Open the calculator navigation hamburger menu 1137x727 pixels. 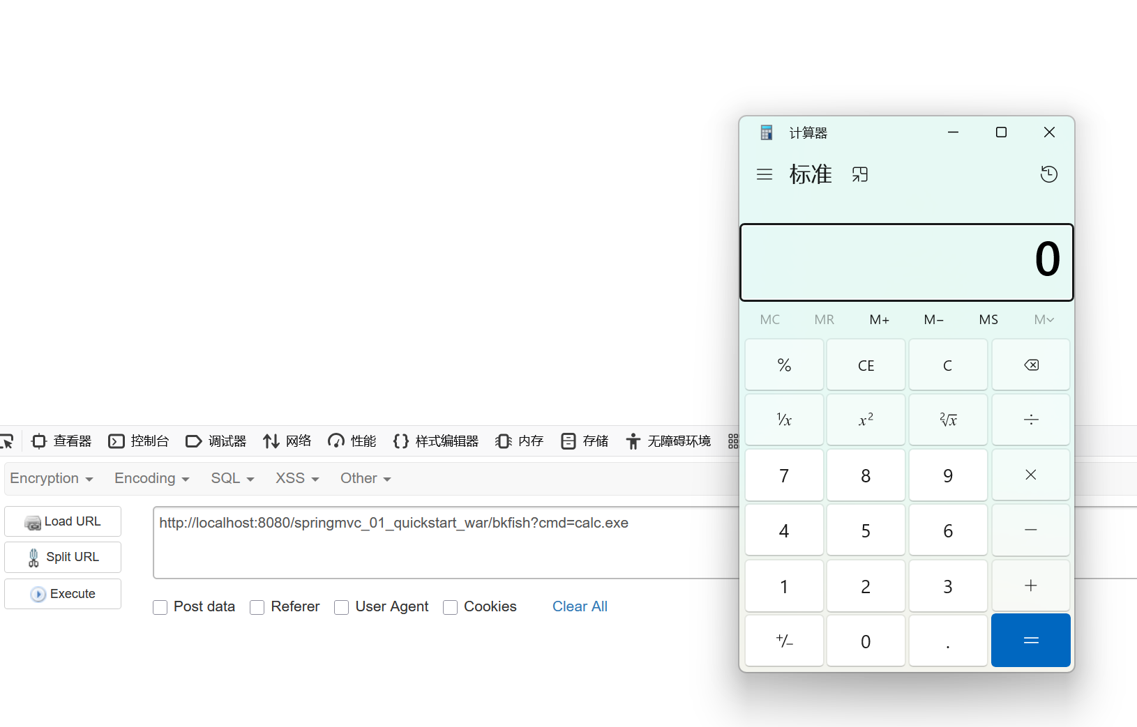point(765,174)
